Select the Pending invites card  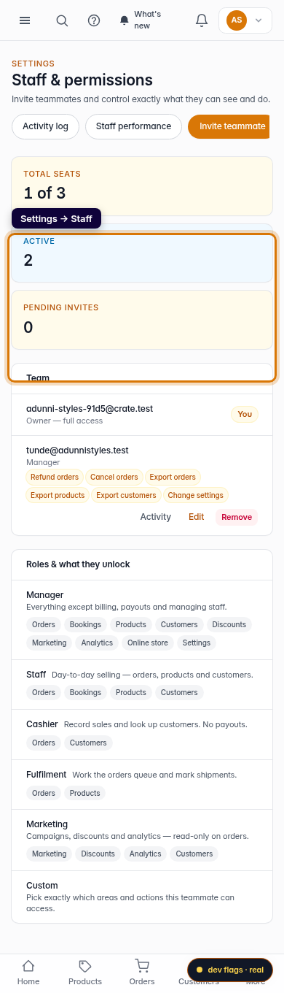[x=142, y=319]
